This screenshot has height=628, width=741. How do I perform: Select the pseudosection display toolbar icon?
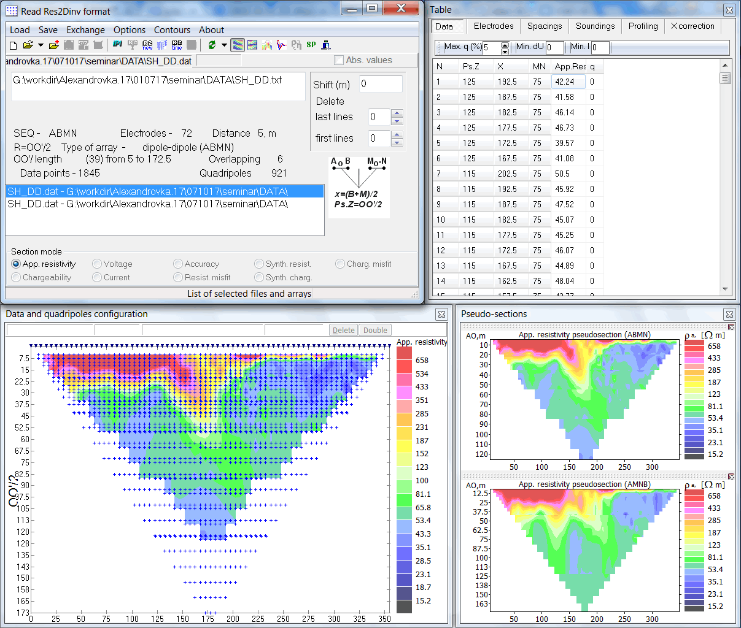coord(237,45)
